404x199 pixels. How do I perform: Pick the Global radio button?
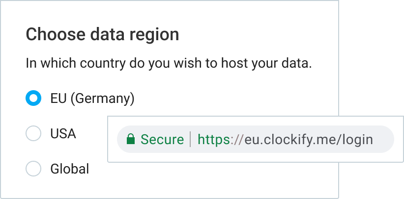click(33, 169)
